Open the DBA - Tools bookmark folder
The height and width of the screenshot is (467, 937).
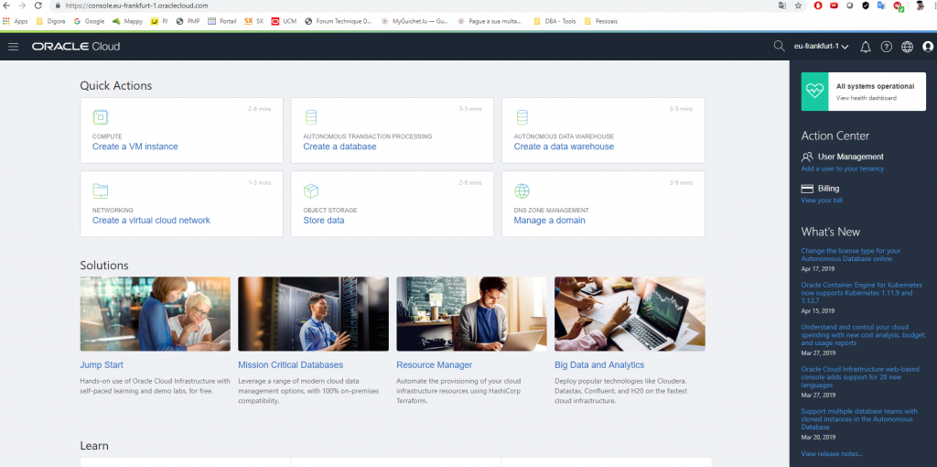(554, 21)
